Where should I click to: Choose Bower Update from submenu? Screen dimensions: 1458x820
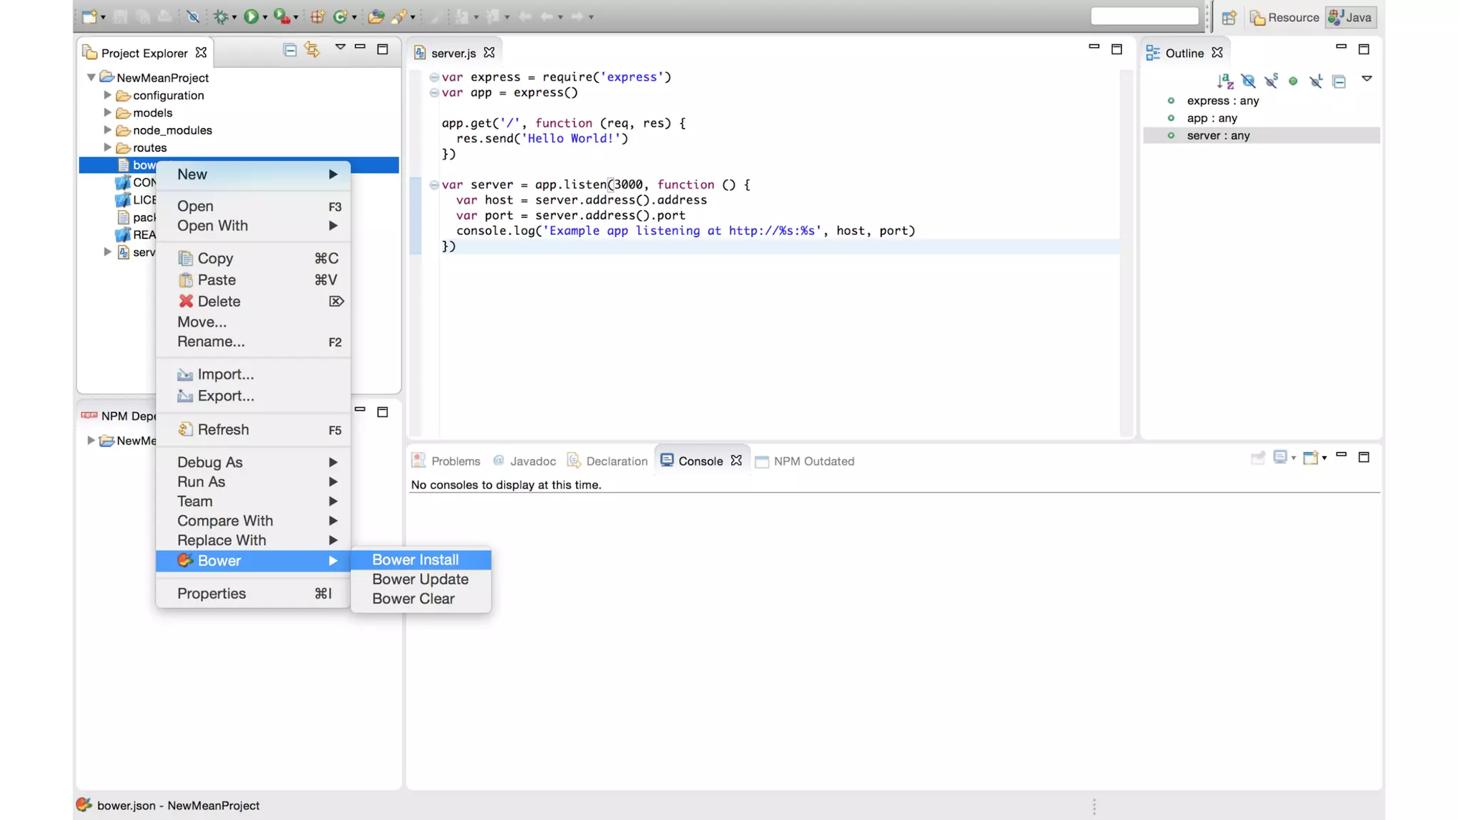point(420,579)
